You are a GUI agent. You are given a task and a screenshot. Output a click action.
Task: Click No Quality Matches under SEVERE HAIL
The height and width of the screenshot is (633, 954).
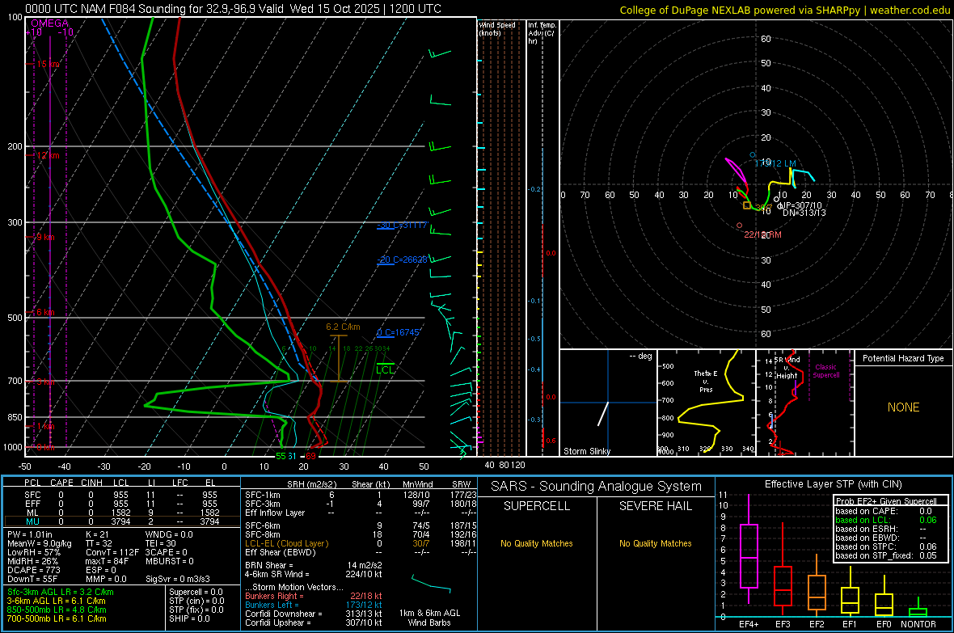pos(655,543)
